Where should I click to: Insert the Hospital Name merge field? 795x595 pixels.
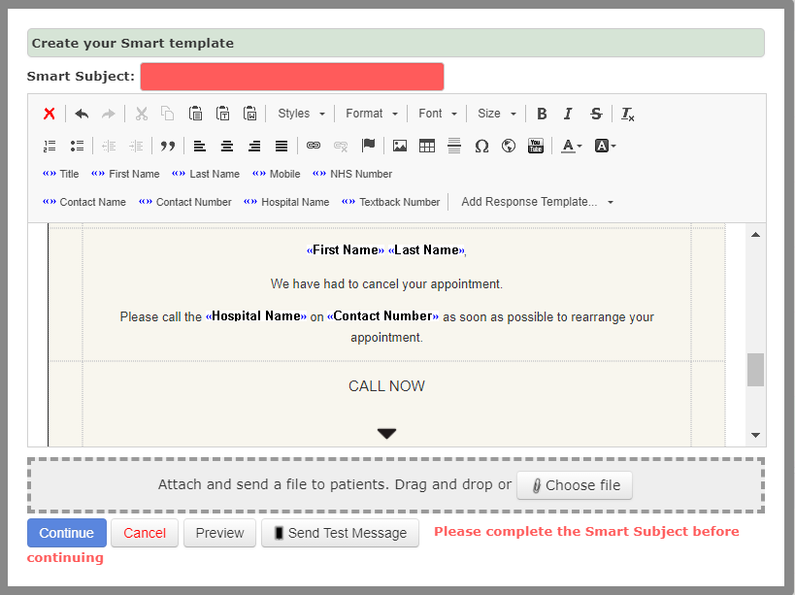click(x=286, y=202)
